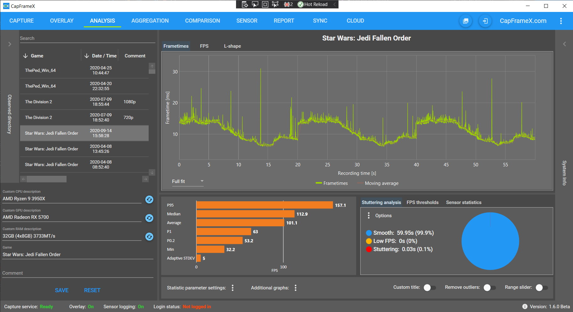
Task: Open the top-right three-dot menu
Action: coord(561,21)
